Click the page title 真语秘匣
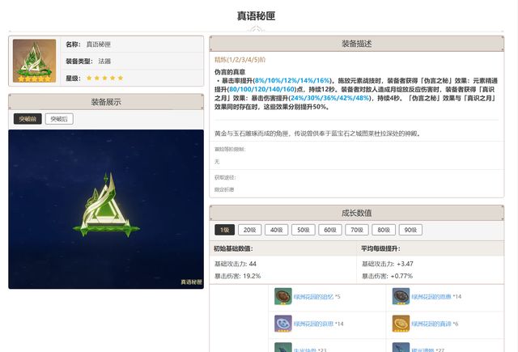 256,16
